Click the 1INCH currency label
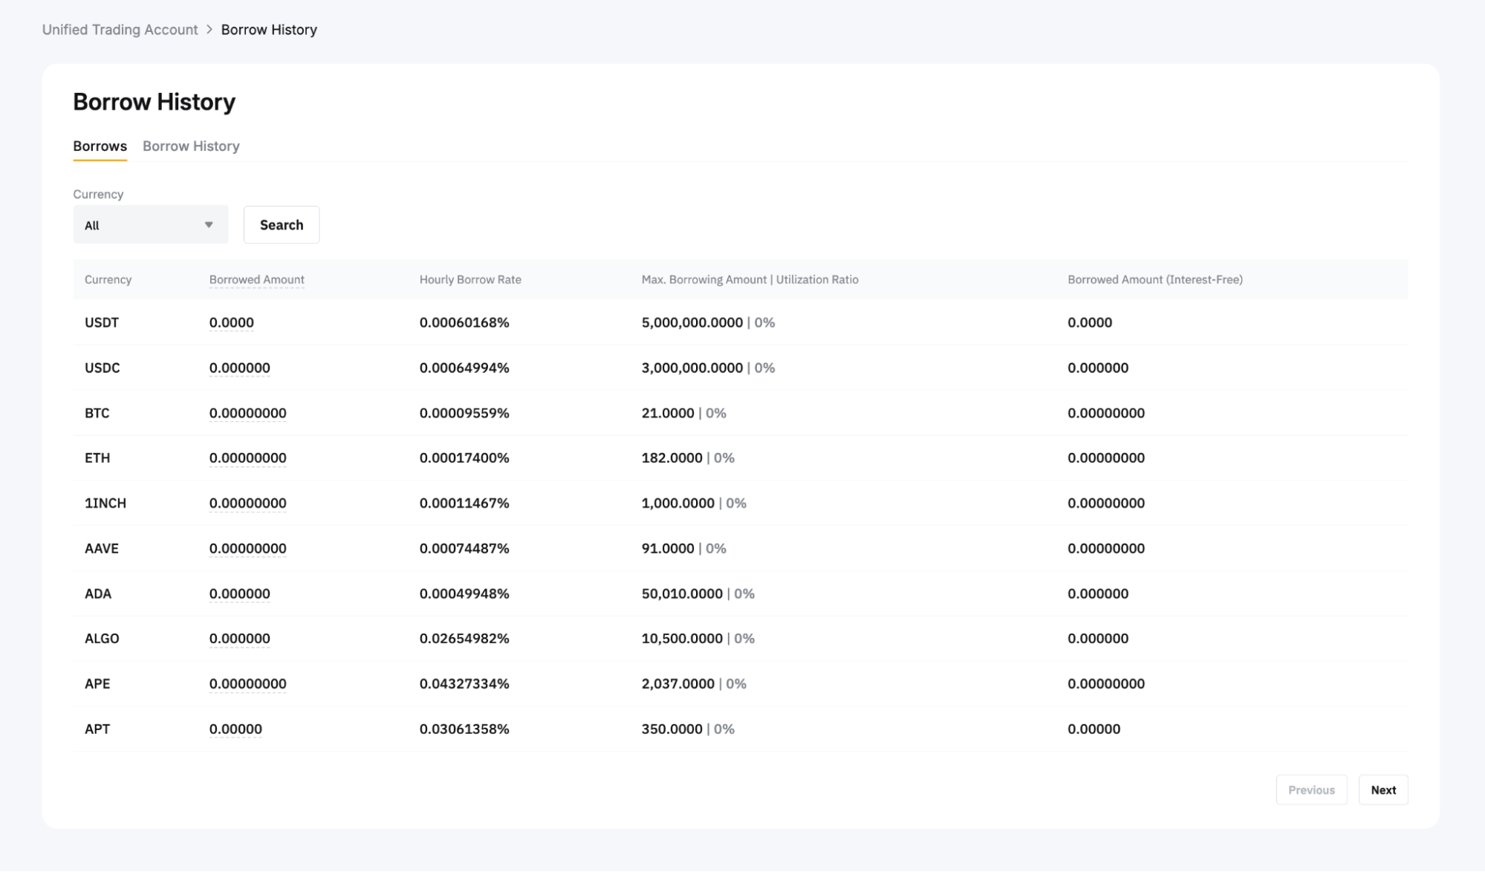The height and width of the screenshot is (872, 1485). point(105,504)
